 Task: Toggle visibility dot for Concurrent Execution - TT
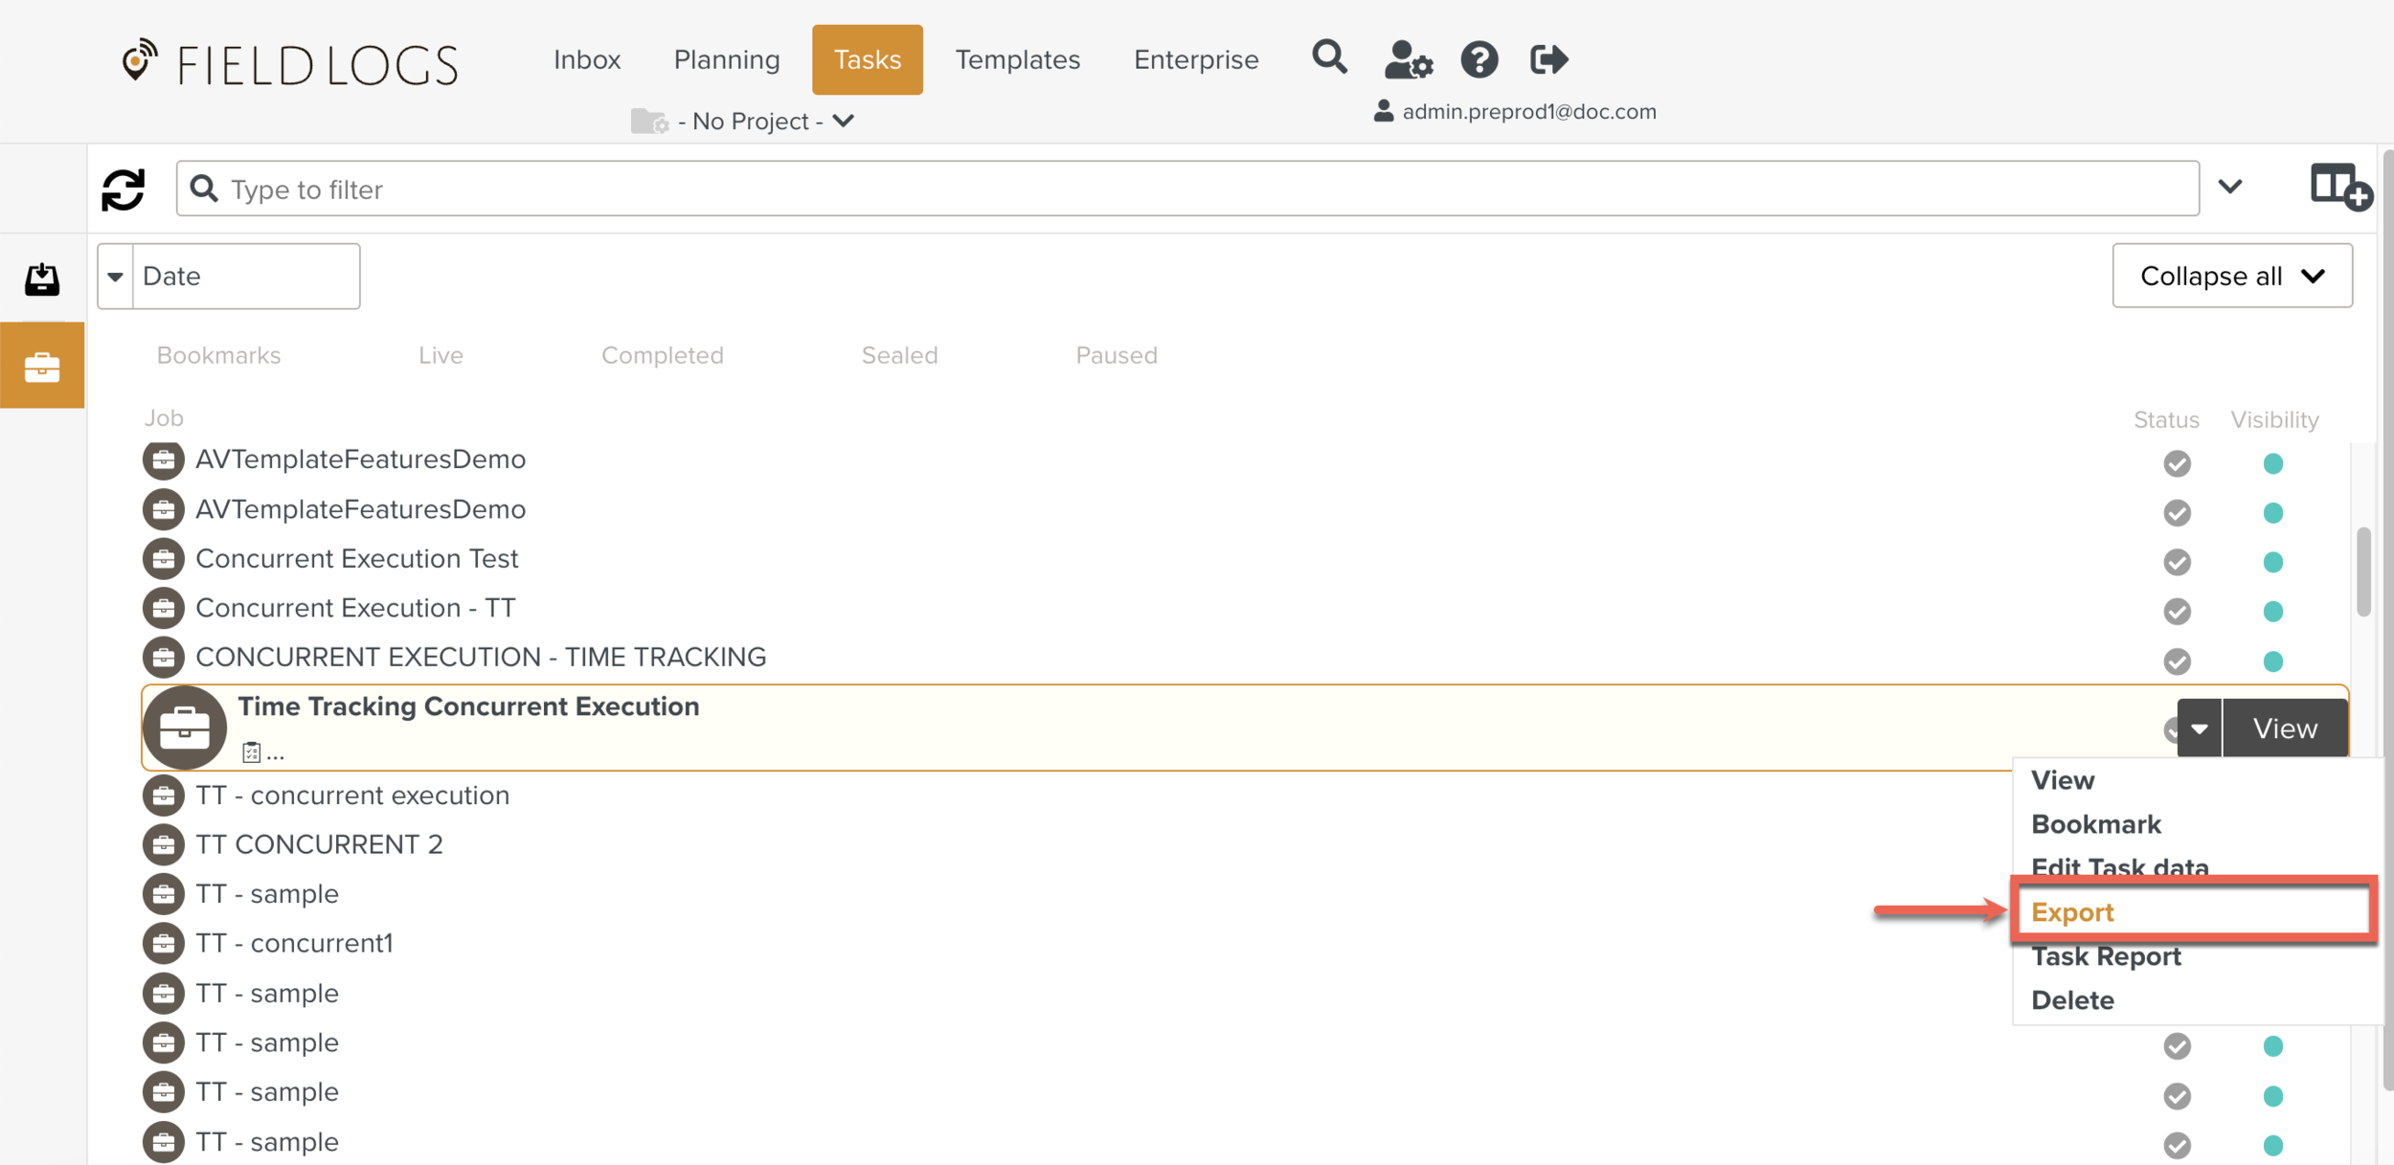2272,612
